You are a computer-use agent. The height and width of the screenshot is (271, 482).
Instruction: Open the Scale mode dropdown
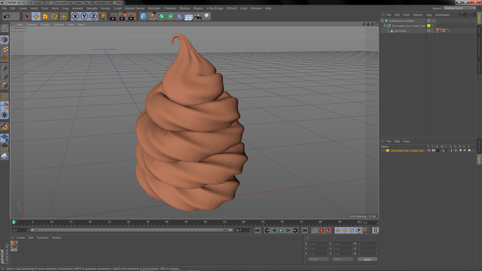(x=342, y=259)
